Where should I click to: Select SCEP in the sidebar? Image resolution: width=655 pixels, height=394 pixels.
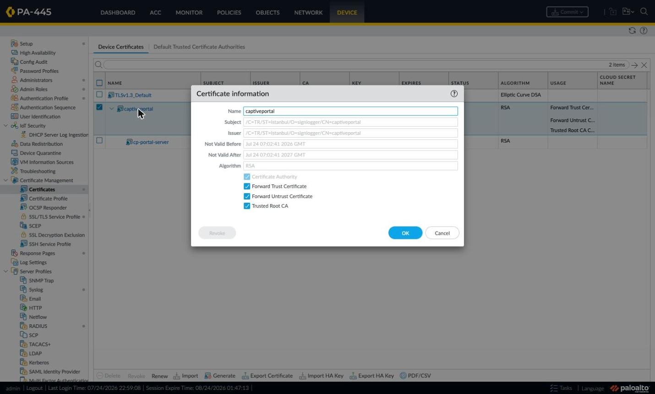(35, 226)
